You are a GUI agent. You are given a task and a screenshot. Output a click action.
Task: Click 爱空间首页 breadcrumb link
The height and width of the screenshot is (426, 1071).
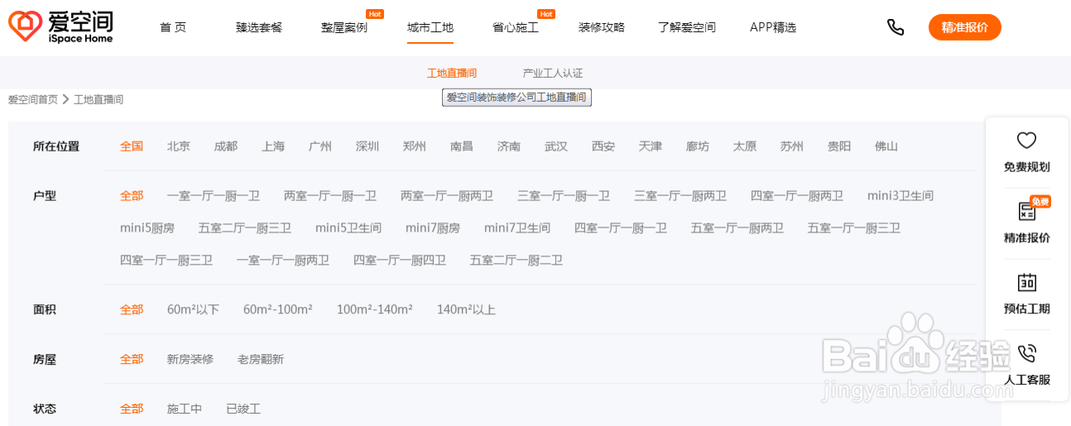33,99
